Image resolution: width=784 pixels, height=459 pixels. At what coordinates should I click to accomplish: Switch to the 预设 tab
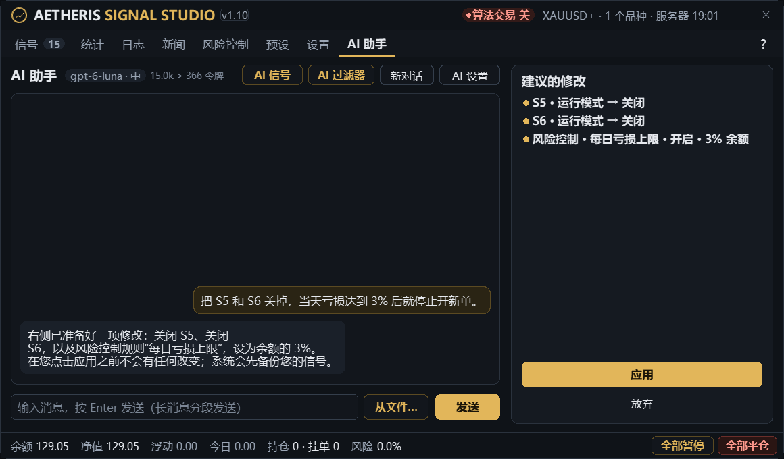pyautogui.click(x=278, y=45)
